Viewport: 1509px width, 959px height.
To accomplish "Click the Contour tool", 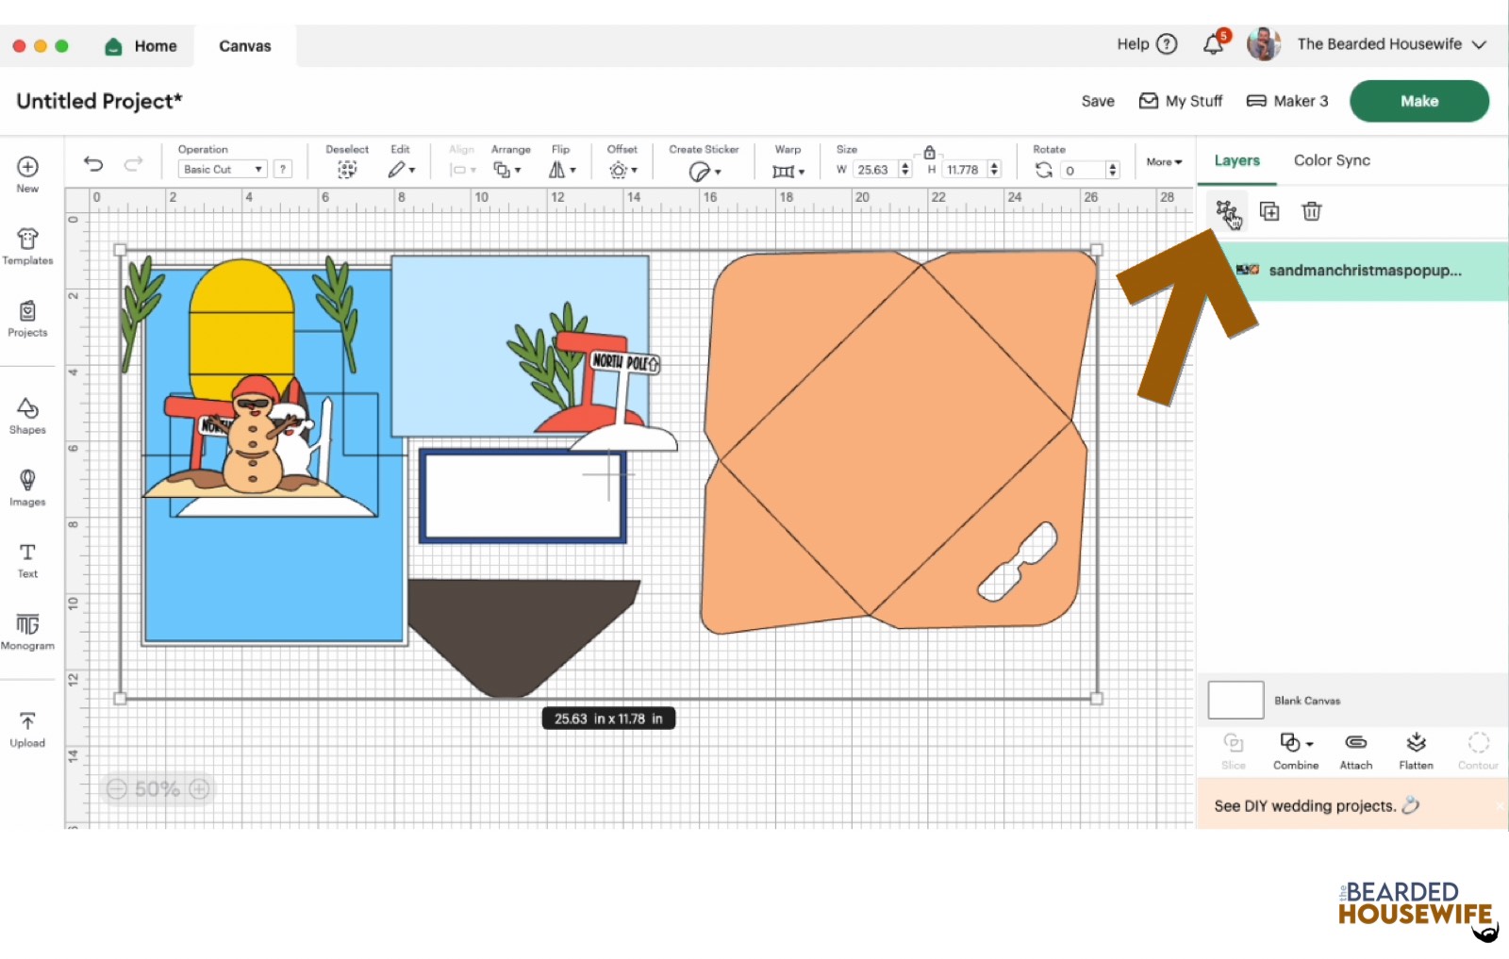I will click(x=1478, y=752).
